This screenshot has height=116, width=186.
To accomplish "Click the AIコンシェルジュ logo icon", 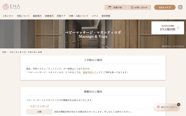I will (158, 107).
